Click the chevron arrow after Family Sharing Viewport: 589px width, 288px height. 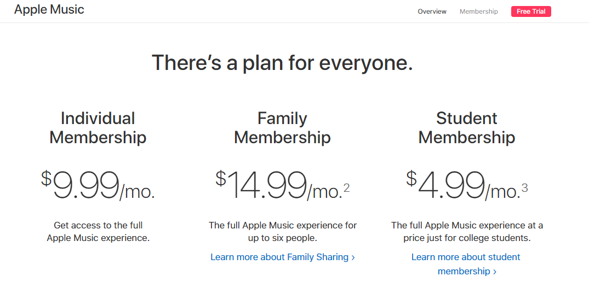[353, 257]
